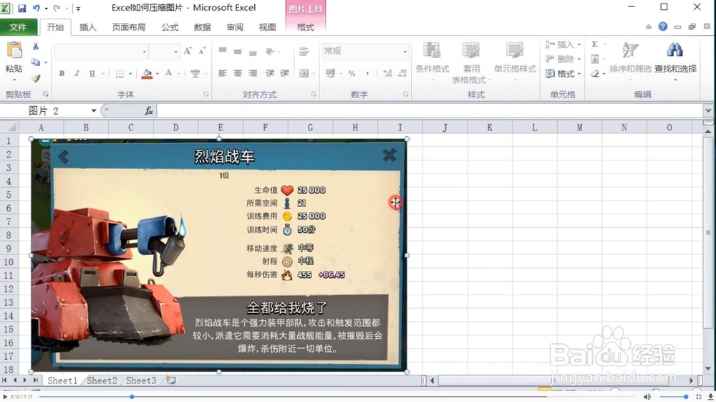This screenshot has height=402, width=716.
Task: Click the align text left icon
Action: pyautogui.click(x=223, y=73)
